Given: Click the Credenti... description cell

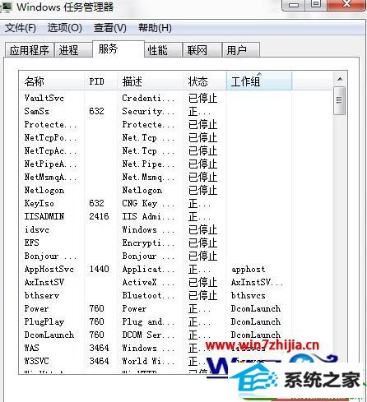Looking at the screenshot, I should point(148,98).
